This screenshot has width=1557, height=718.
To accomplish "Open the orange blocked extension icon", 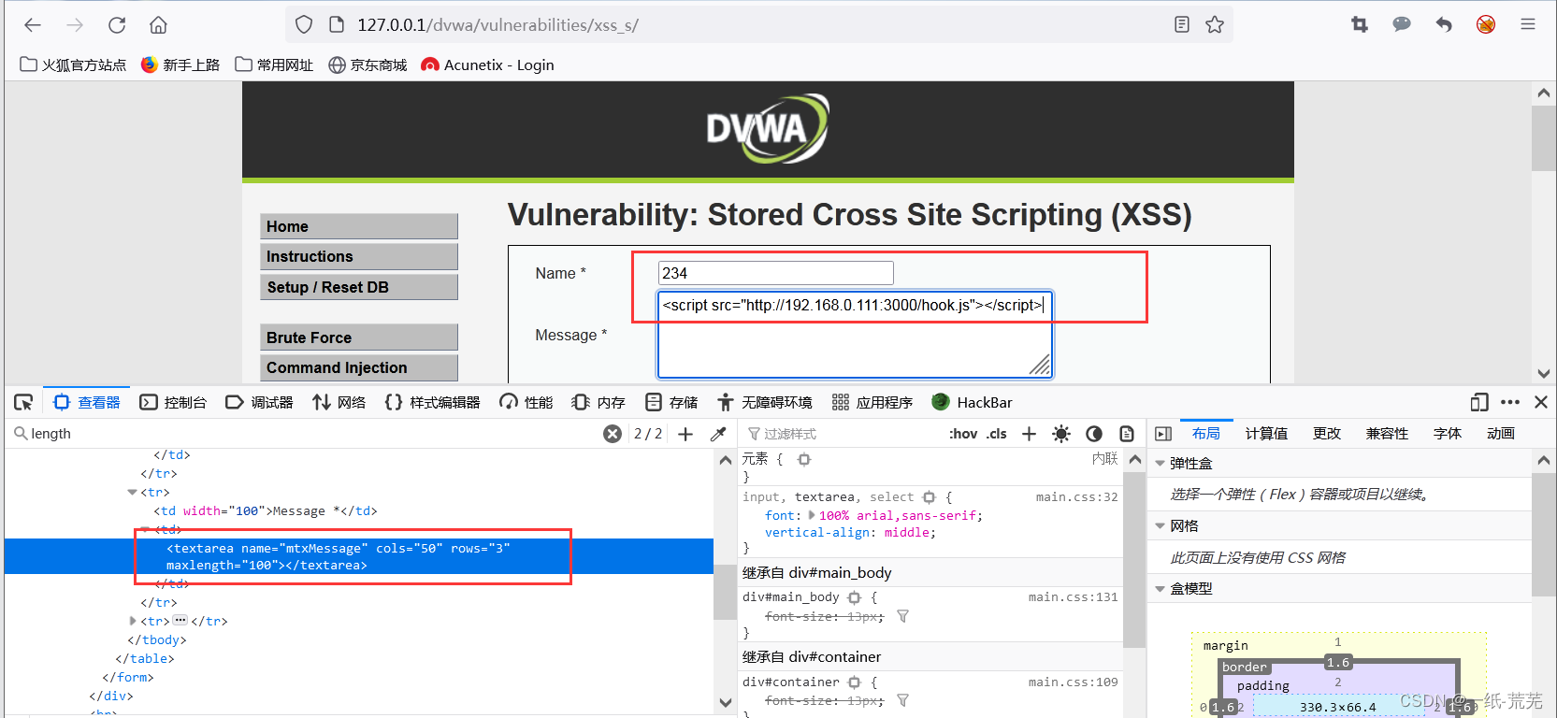I will point(1486,25).
